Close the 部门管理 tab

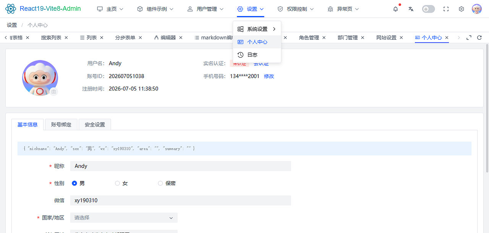tap(363, 37)
